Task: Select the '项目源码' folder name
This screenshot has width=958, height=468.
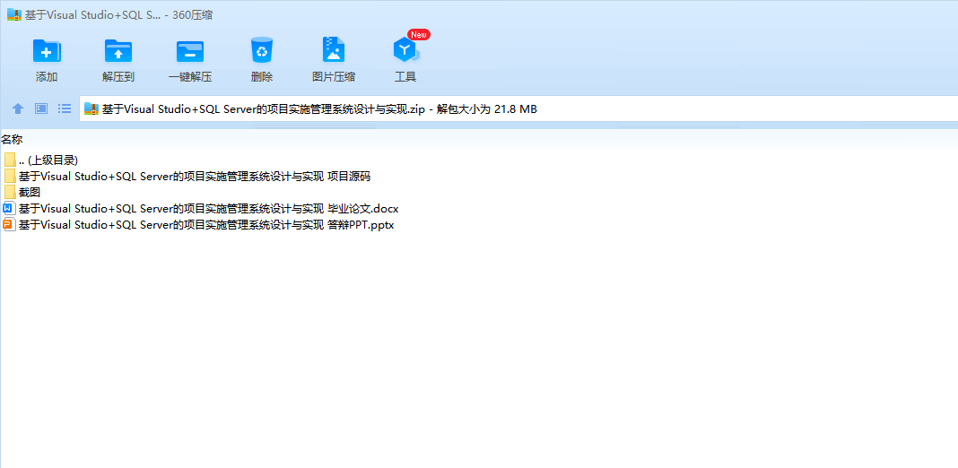Action: click(x=195, y=177)
